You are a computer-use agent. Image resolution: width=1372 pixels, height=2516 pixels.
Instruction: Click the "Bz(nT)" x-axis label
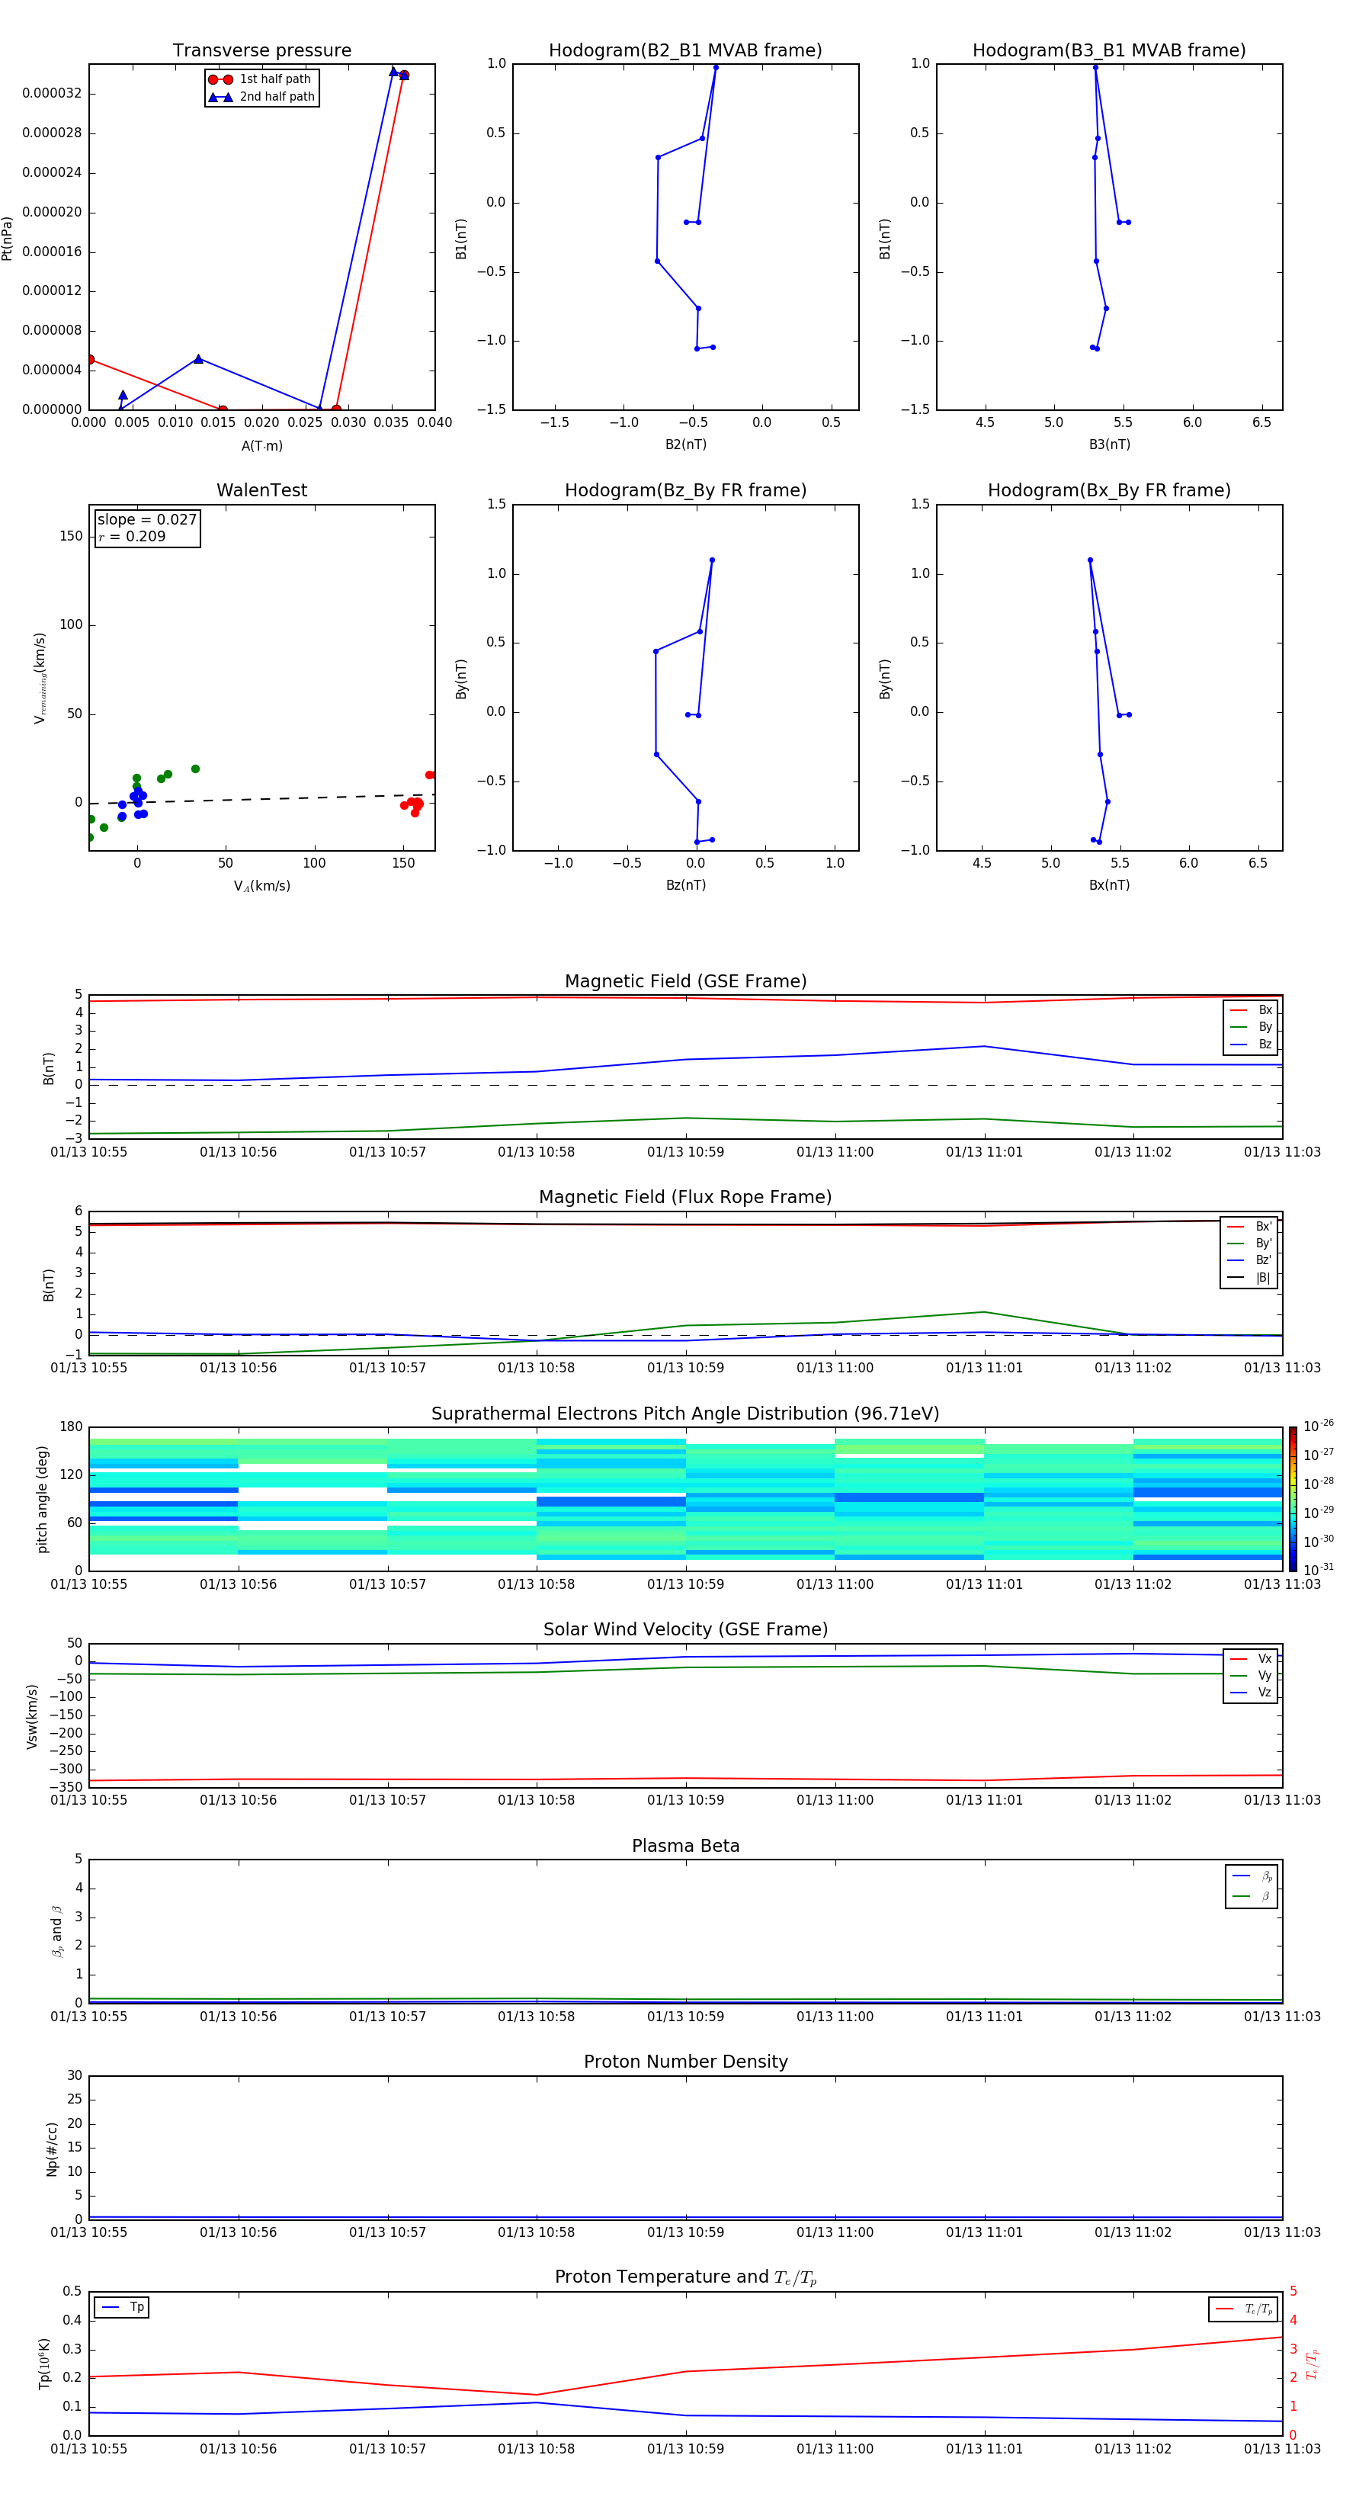point(685,885)
